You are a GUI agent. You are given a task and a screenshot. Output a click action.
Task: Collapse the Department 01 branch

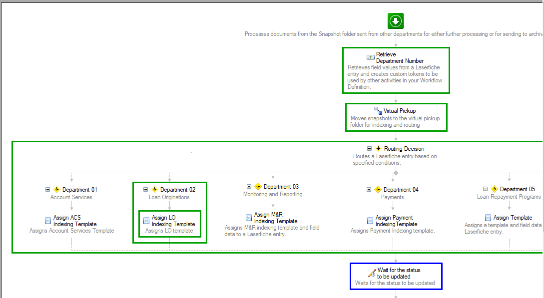(48, 190)
